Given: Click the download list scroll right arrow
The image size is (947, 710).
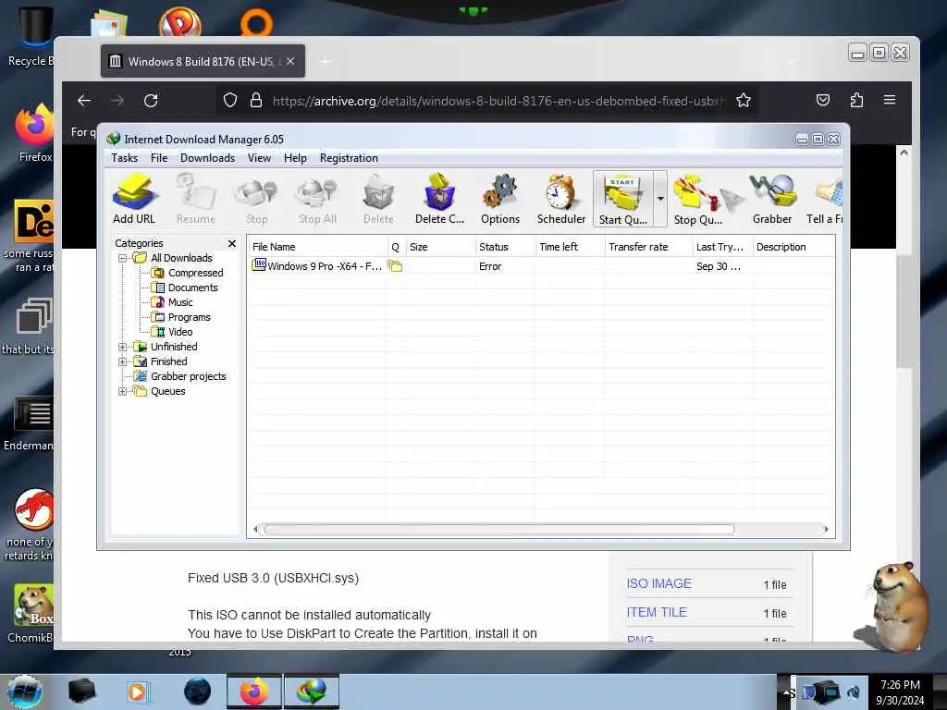Looking at the screenshot, I should pyautogui.click(x=826, y=530).
